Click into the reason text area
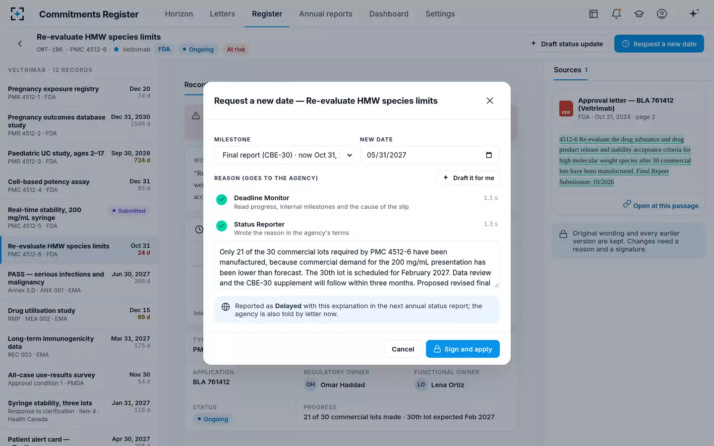Viewport: 714px width, 446px height. pos(357,265)
